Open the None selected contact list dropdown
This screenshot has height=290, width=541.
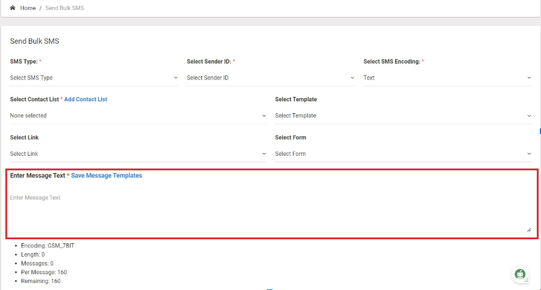pyautogui.click(x=138, y=116)
